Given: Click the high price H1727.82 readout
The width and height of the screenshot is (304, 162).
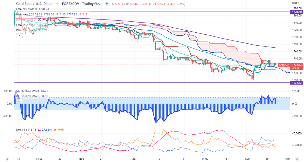Looking at the screenshot, I should [x=132, y=4].
